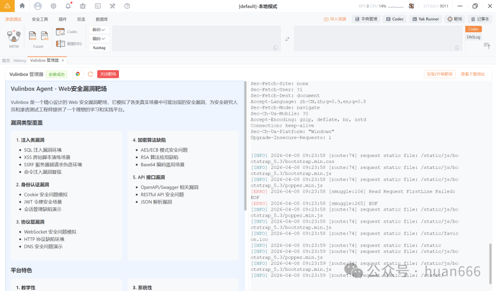Click the red close target range button
Screen dimensions: 496x291
pos(108,74)
